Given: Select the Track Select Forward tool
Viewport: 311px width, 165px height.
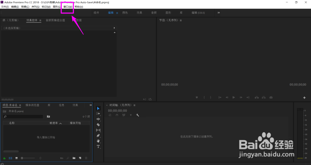Looking at the screenshot, I should point(98,114).
